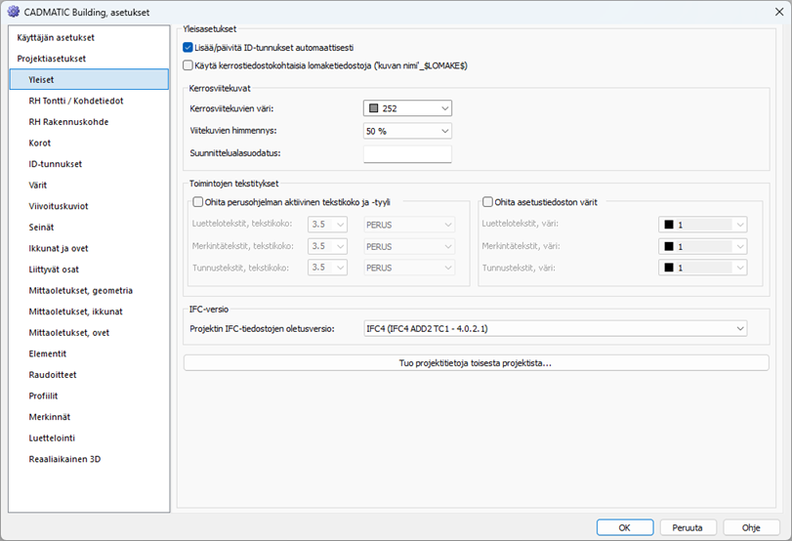Enable automatic ID-tunnukset adding checkbox
The height and width of the screenshot is (541, 792).
tap(188, 47)
